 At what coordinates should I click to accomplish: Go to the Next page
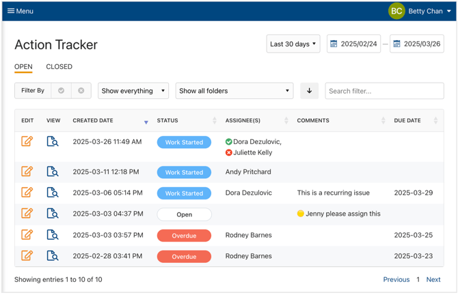(x=433, y=279)
